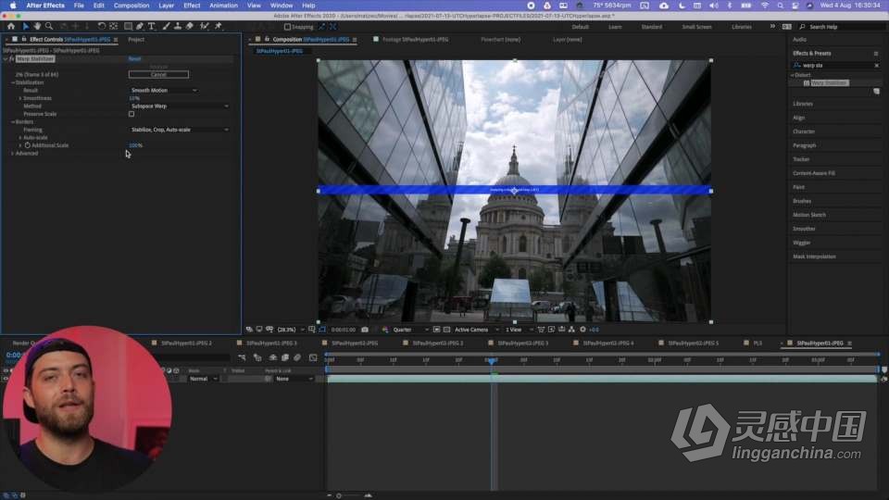Collapse the Stabilization group
Image resolution: width=889 pixels, height=500 pixels.
tap(12, 82)
